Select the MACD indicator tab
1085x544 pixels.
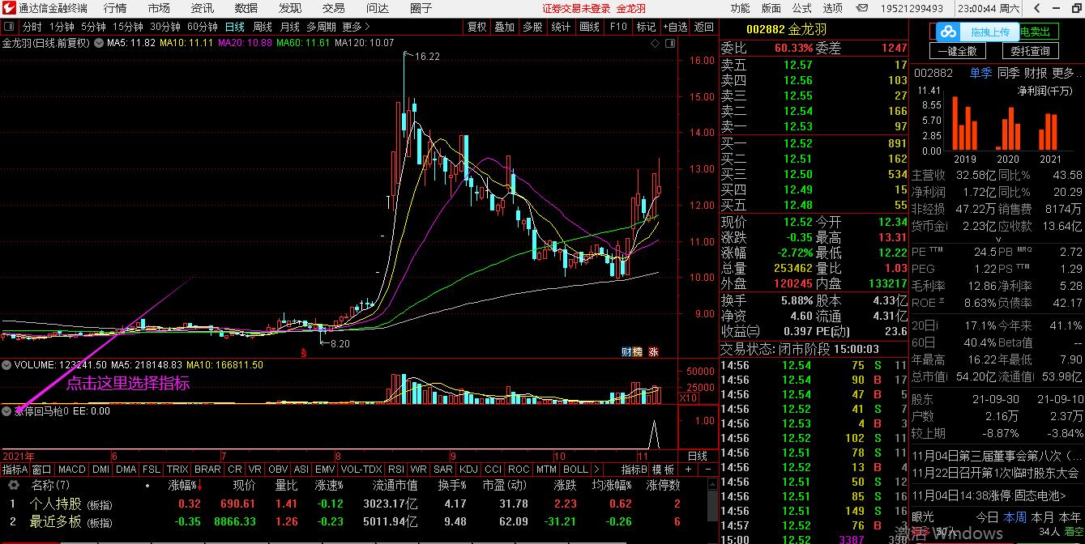71,470
